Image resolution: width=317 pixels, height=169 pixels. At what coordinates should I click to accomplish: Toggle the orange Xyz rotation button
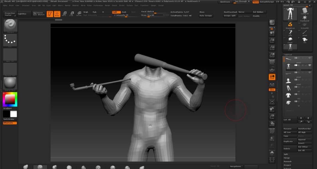point(272,90)
